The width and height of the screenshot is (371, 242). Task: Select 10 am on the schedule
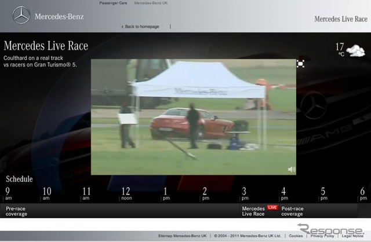click(46, 193)
